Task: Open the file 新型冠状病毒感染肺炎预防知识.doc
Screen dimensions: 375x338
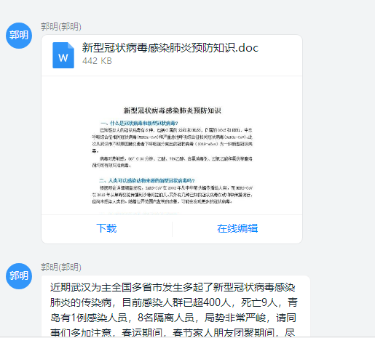Action: (x=170, y=48)
